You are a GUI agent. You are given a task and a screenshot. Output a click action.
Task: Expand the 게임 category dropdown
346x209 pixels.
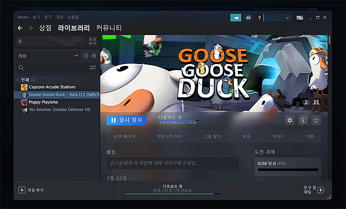[48, 56]
